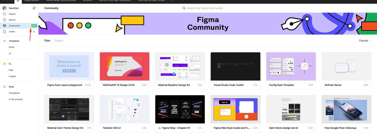Image resolution: width=377 pixels, height=138 pixels.
Task: Click the Templates purple square icon
Action: pyautogui.click(x=4, y=41)
